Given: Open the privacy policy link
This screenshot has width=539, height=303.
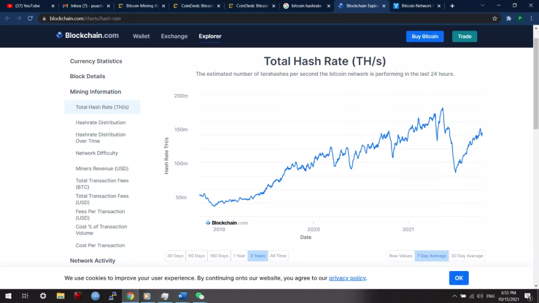Looking at the screenshot, I should pyautogui.click(x=347, y=278).
